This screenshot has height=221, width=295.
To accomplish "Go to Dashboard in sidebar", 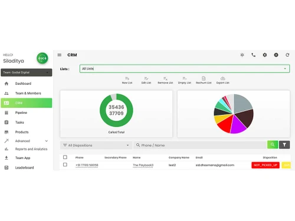I will pyautogui.click(x=27, y=84).
